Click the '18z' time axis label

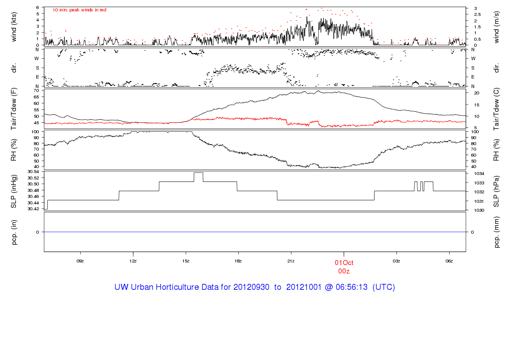tap(239, 261)
